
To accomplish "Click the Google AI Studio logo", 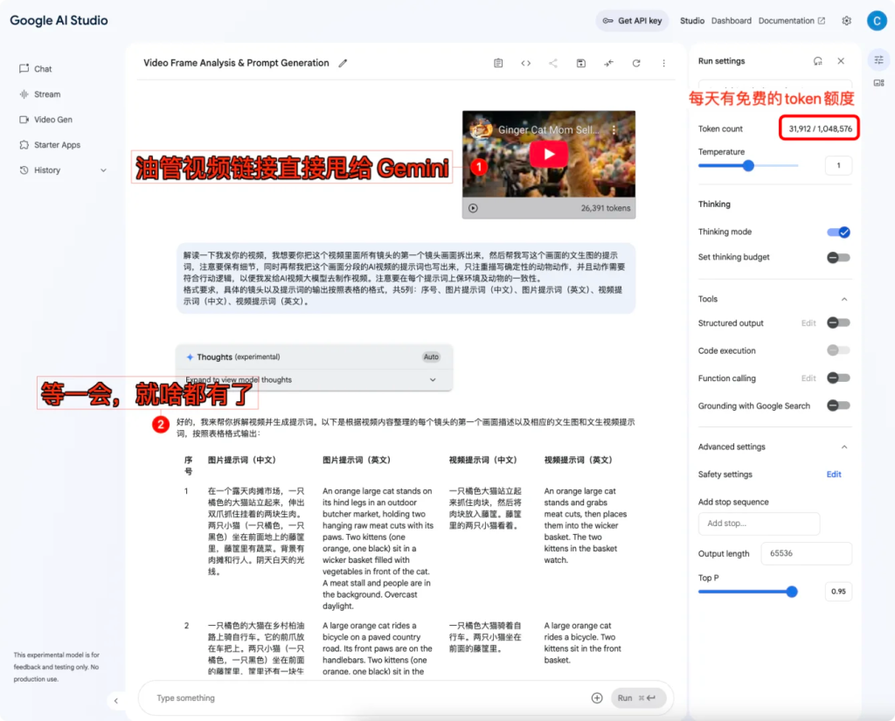I will click(59, 21).
